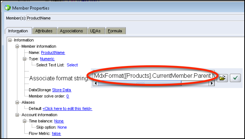Screen dimensions: 245x139
Task: Click the default alias edit field link
Action: click(x=67, y=109)
